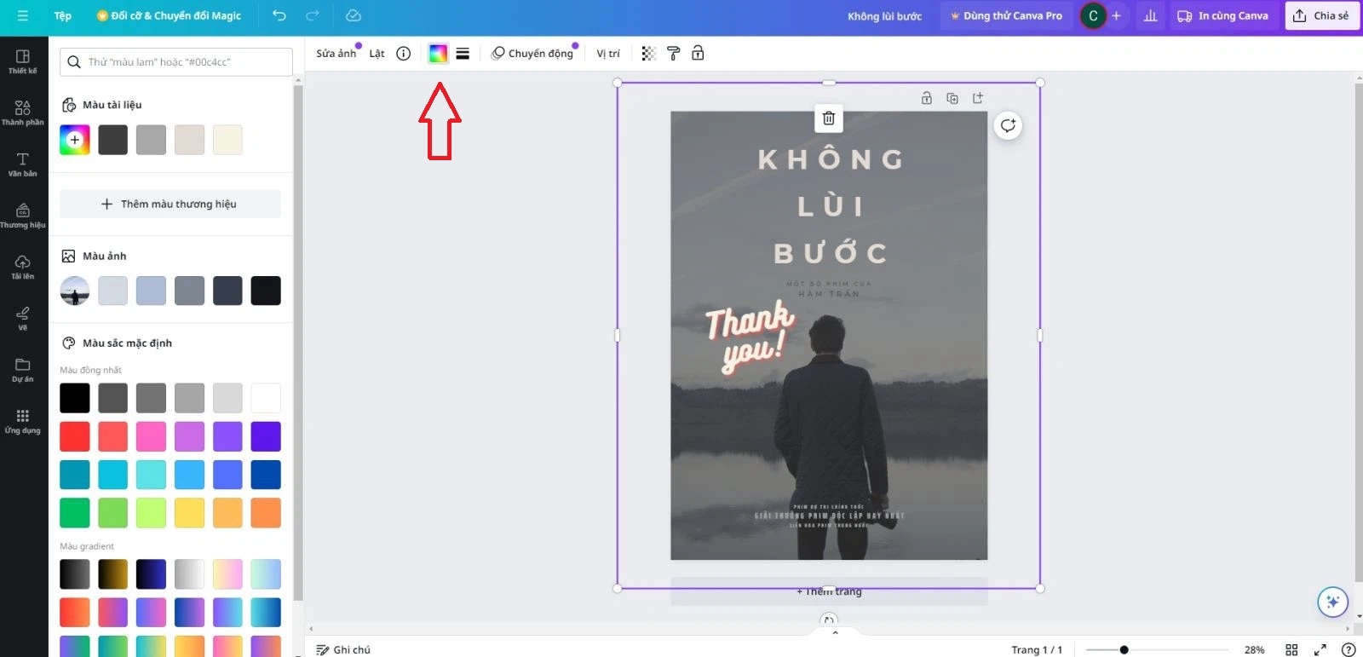The height and width of the screenshot is (657, 1363).
Task: Click Thêm màu thương hiệu button
Action: [x=170, y=204]
